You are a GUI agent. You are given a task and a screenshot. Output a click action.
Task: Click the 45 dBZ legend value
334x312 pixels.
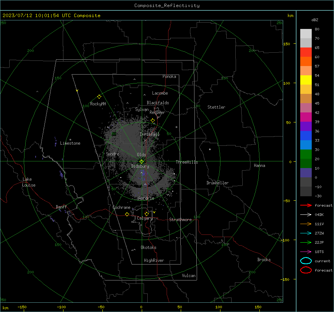point(317,103)
